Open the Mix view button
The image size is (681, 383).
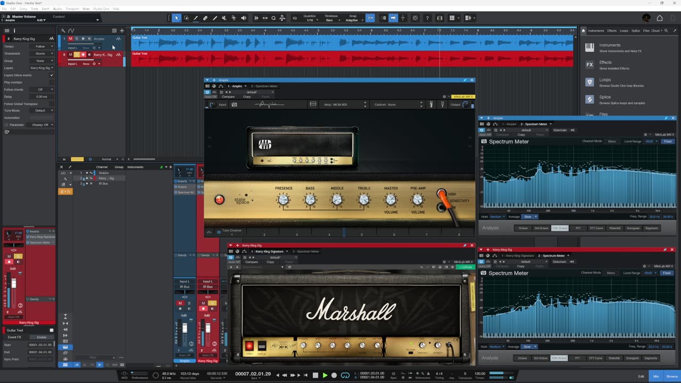pyautogui.click(x=656, y=376)
